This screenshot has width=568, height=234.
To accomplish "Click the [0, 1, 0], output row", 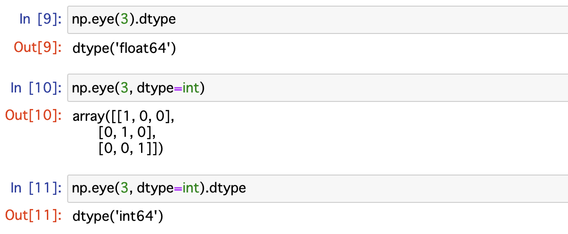I will point(127,132).
